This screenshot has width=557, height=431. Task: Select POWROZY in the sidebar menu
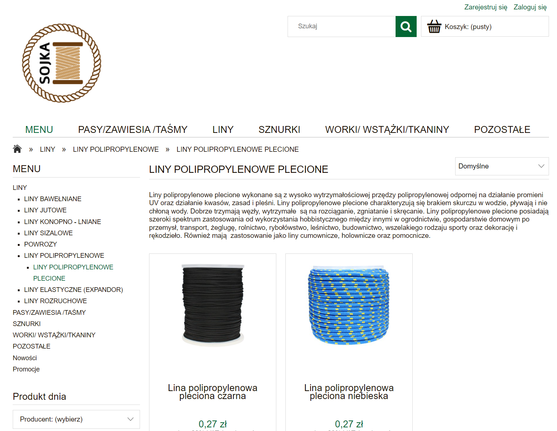(40, 244)
